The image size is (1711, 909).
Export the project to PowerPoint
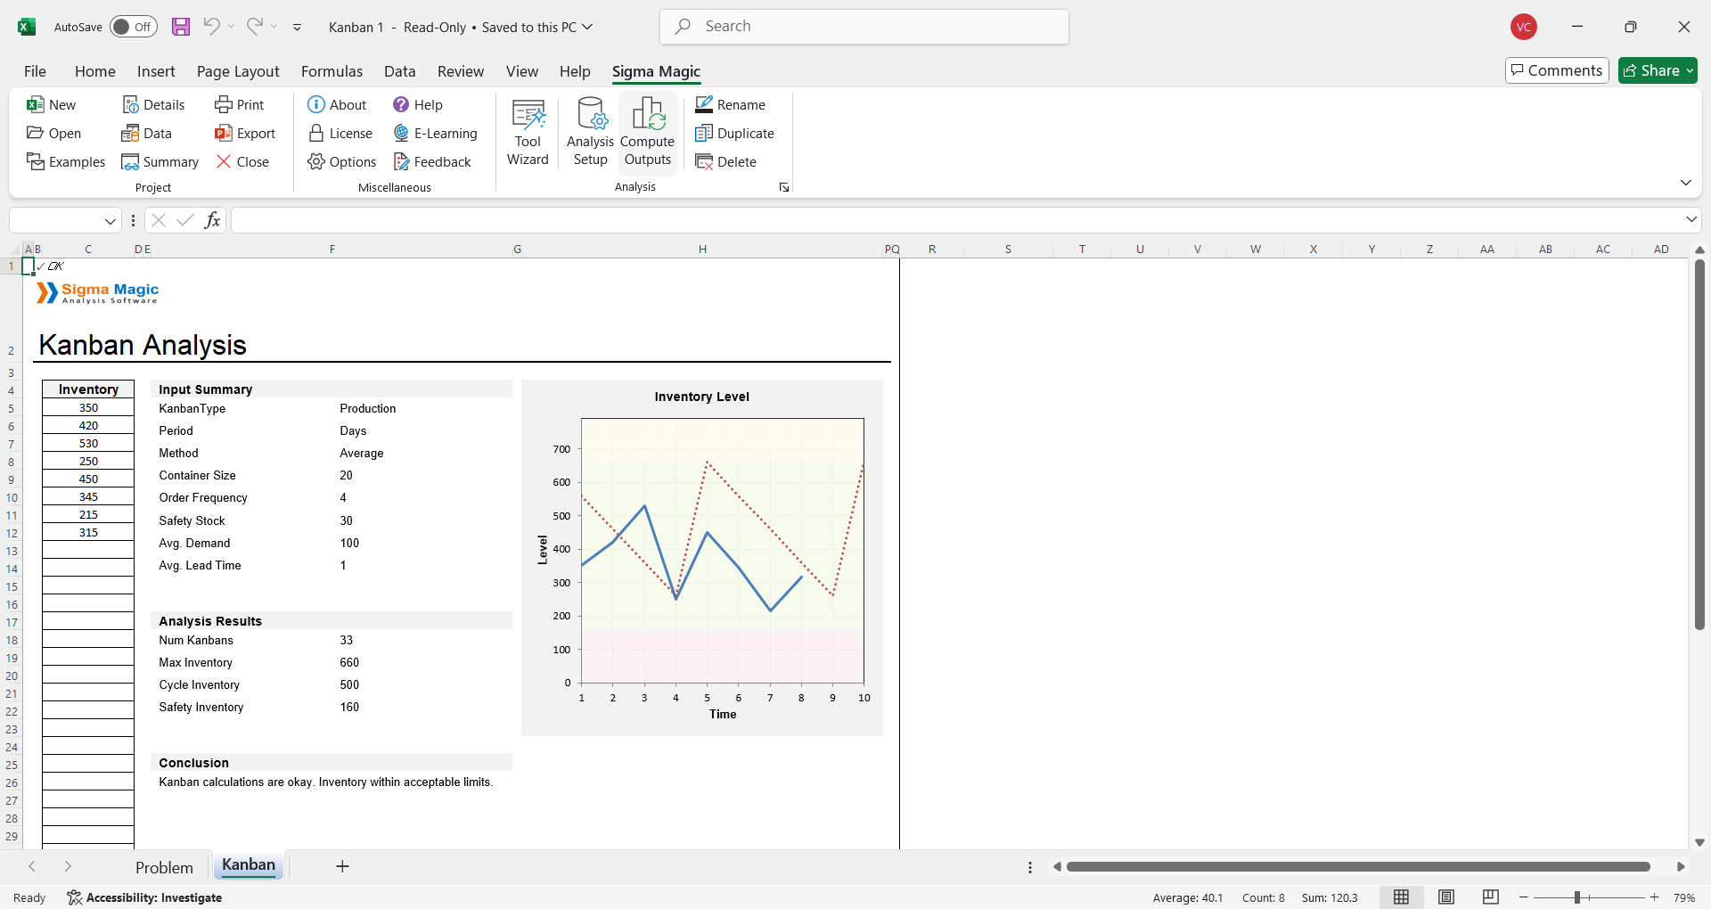pos(245,134)
